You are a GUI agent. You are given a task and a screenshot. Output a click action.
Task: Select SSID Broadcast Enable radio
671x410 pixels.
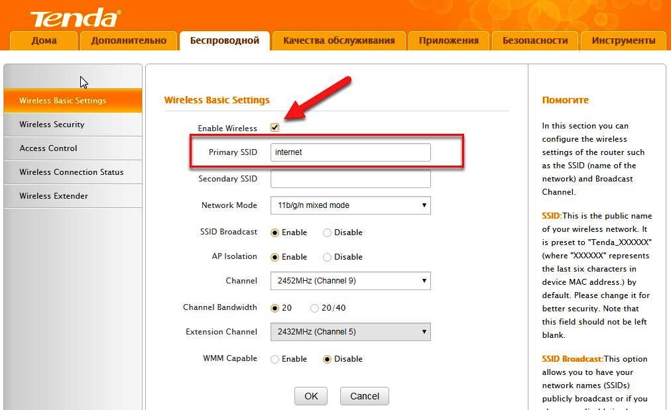coord(274,233)
